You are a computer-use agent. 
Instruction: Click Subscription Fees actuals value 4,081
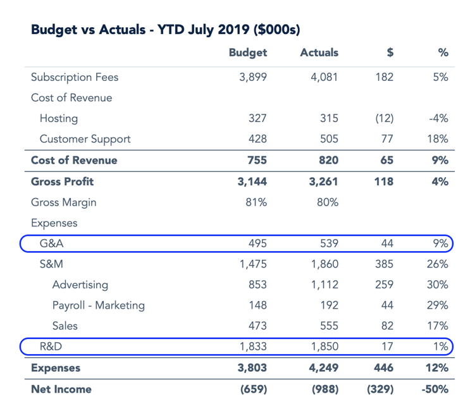point(324,77)
